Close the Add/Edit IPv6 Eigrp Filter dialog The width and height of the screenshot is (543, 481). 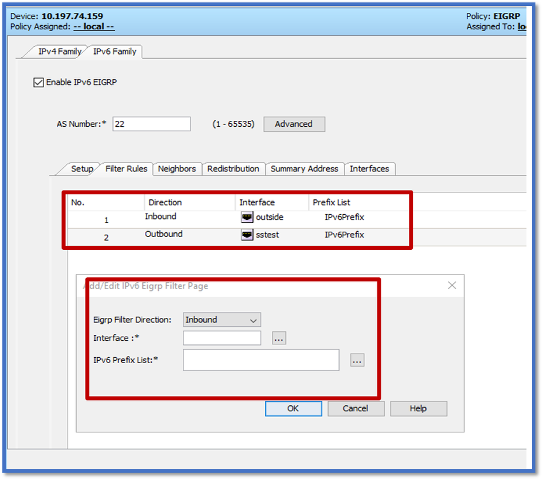click(452, 286)
